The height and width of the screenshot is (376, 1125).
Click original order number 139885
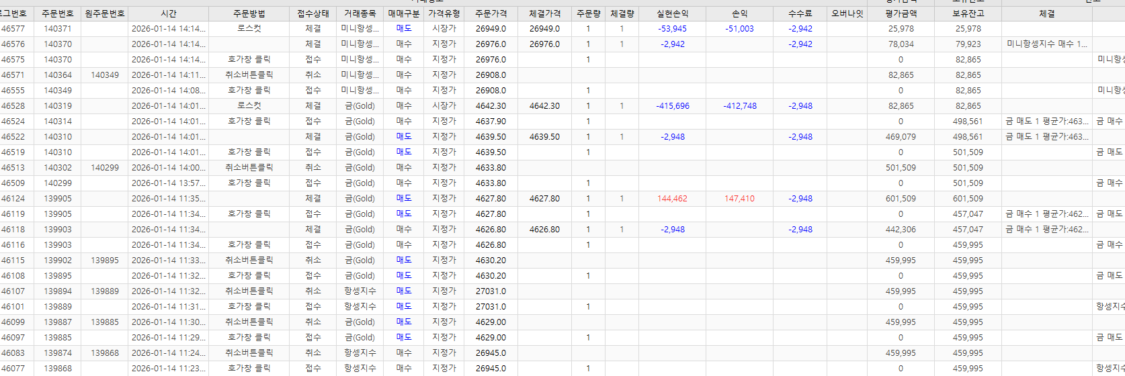click(105, 322)
